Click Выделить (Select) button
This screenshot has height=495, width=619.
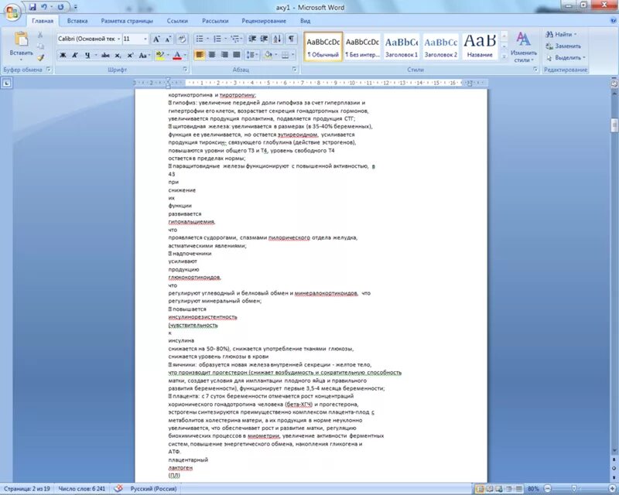tap(566, 58)
